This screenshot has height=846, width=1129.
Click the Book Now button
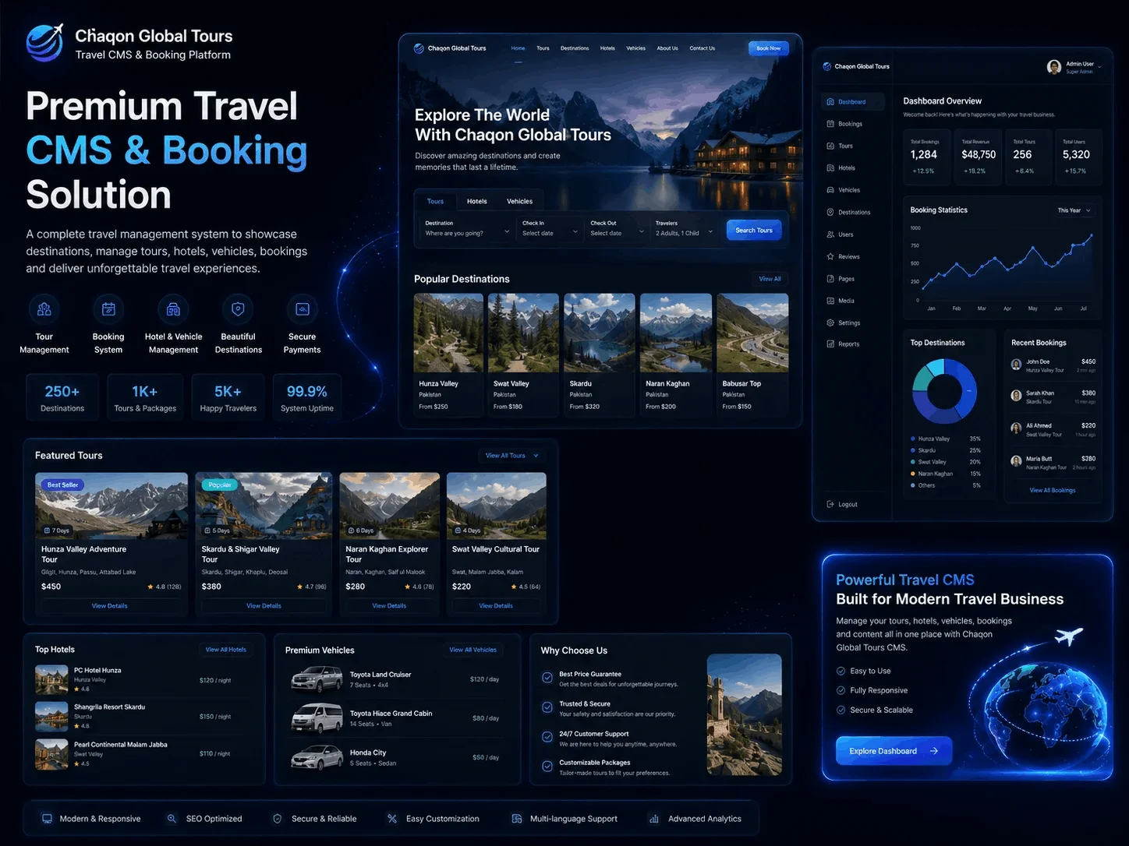pos(769,48)
